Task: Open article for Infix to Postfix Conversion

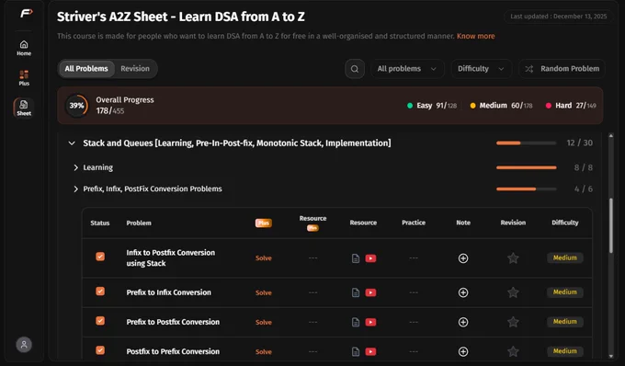Action: pos(356,258)
